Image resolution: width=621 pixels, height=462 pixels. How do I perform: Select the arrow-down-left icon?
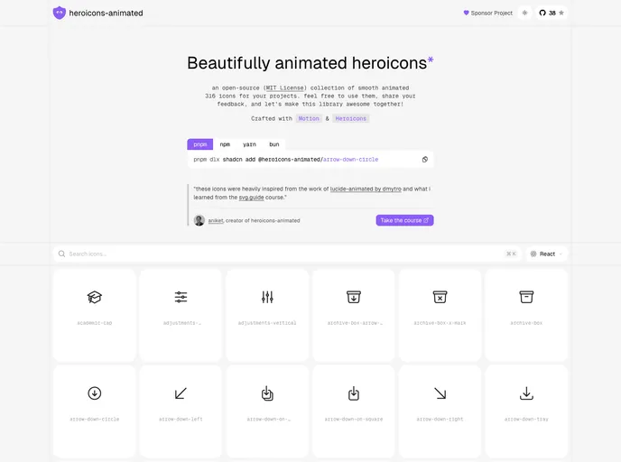181,393
